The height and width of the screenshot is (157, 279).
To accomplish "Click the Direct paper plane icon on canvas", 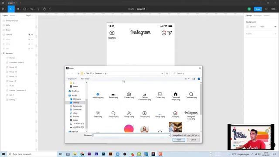I will [x=170, y=33].
